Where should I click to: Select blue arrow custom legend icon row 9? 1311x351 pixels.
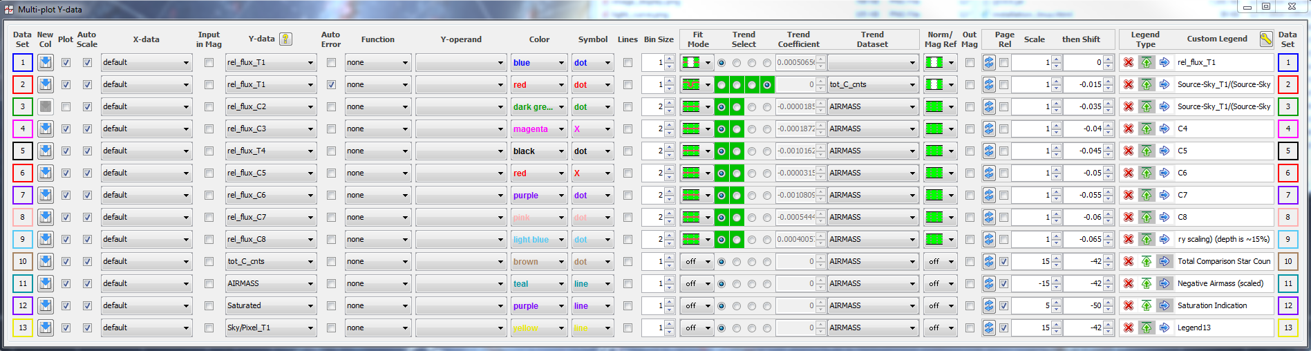[1164, 239]
